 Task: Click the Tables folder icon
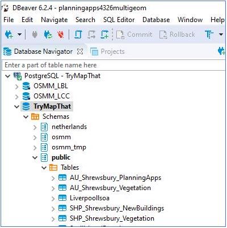click(x=53, y=167)
